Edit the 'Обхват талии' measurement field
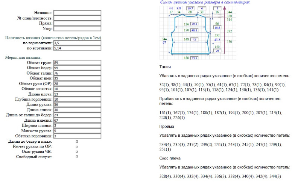Image resolution: width=301 pixels, height=182 pixels. [x=77, y=73]
